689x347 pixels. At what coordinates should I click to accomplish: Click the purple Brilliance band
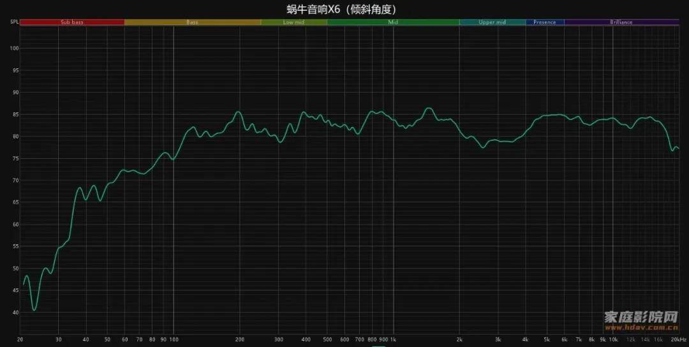[621, 22]
